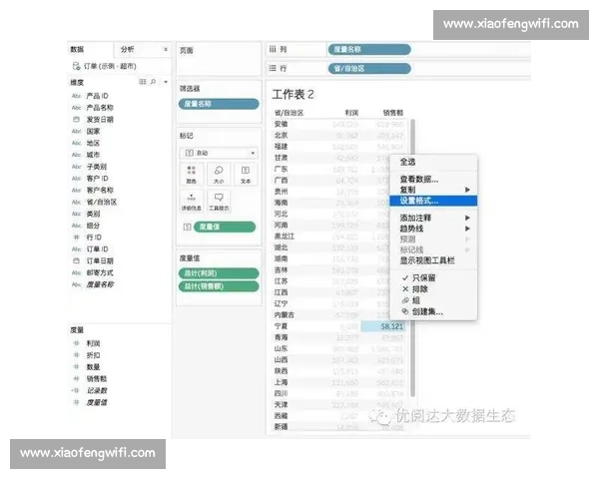Click the measure icon beside 折扣

click(x=77, y=355)
